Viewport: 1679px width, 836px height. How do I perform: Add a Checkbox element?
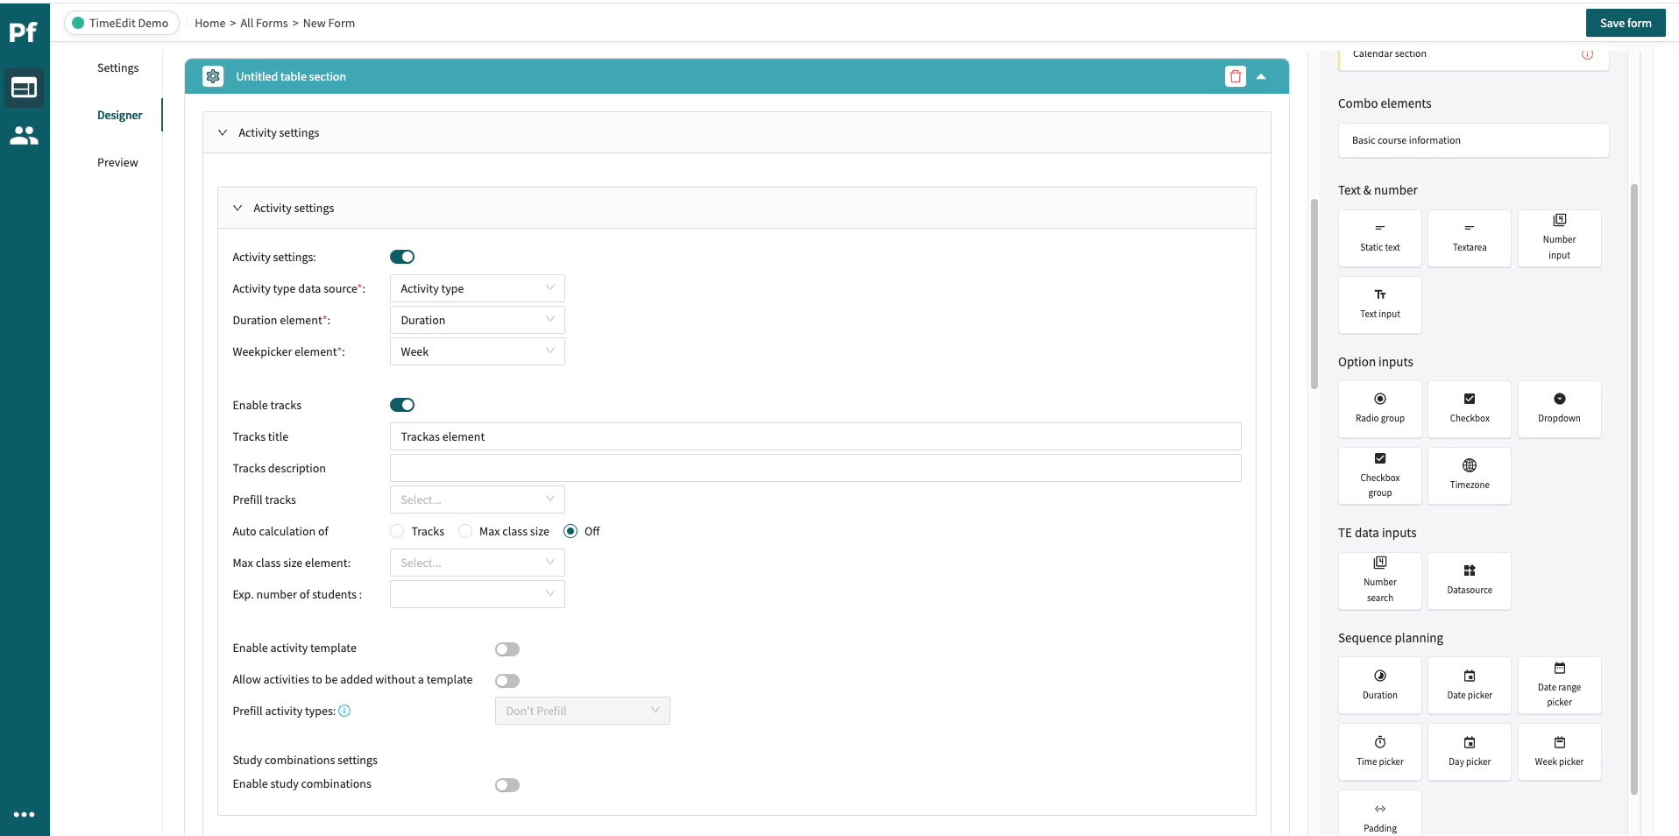pos(1470,409)
